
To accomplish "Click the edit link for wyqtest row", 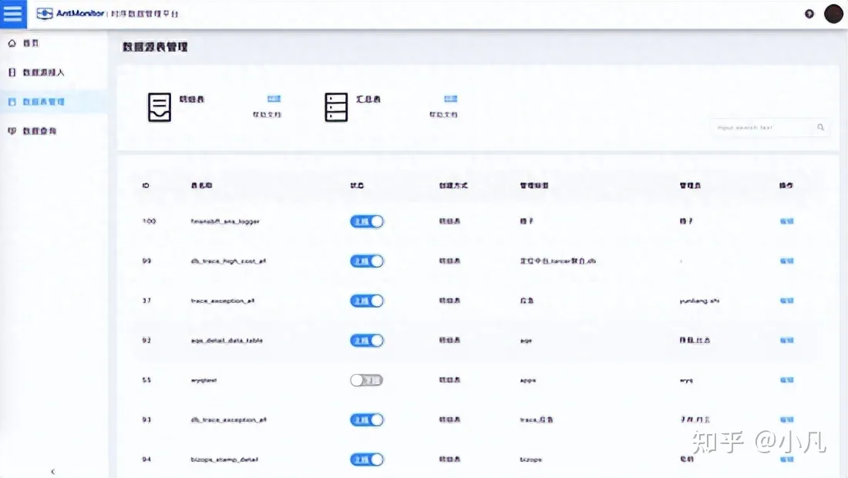I will pos(787,380).
